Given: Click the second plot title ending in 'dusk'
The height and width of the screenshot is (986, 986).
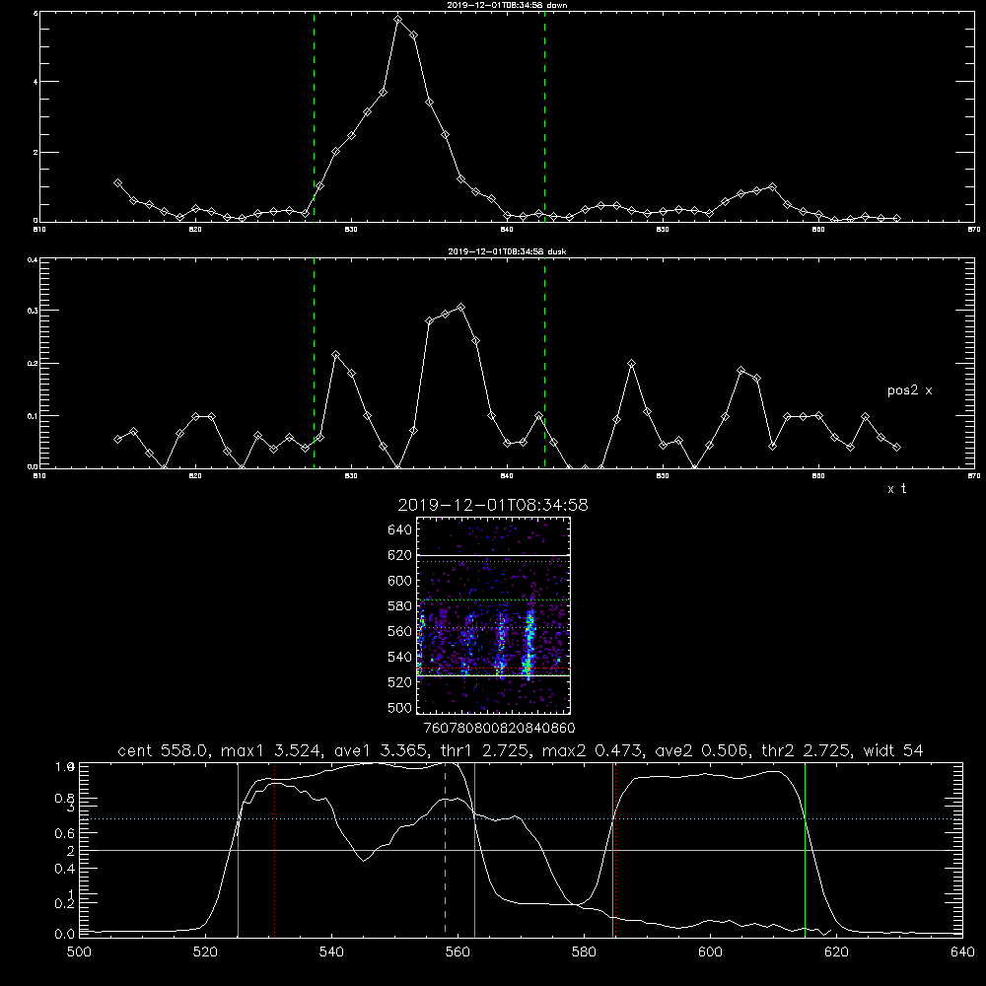Looking at the screenshot, I should (x=507, y=251).
